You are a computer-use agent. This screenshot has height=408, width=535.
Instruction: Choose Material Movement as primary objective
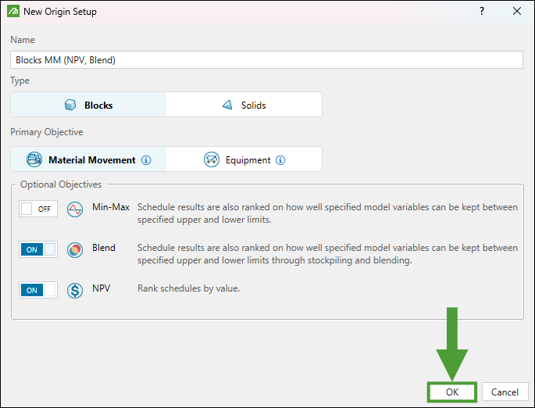point(88,159)
